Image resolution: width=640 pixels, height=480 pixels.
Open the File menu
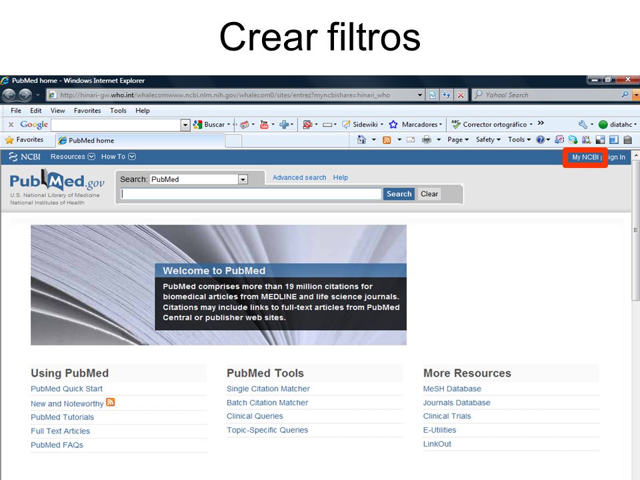pos(16,111)
